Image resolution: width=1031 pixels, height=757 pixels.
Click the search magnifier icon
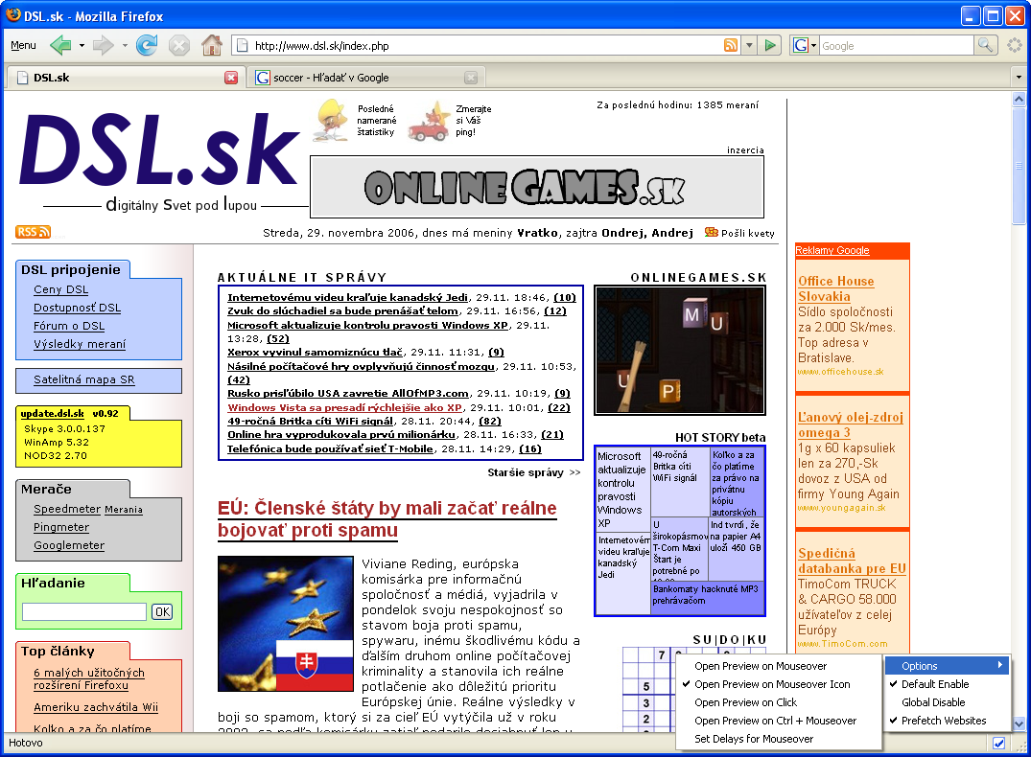click(985, 45)
